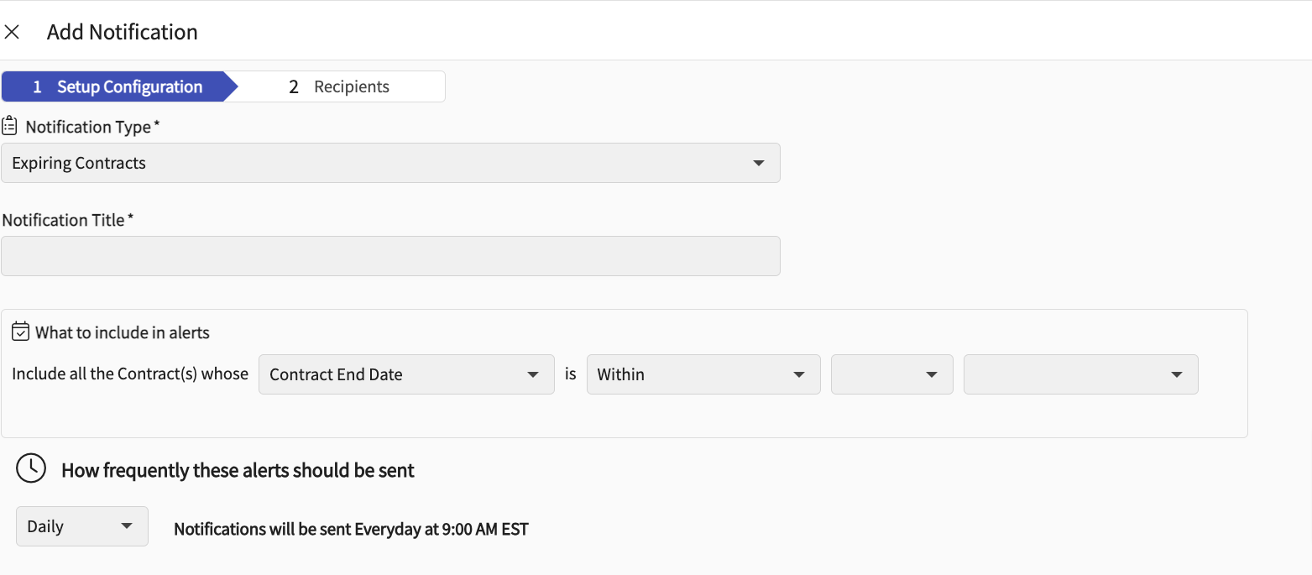The image size is (1312, 575).
Task: Click the Notification Type clipboard icon
Action: tap(9, 127)
